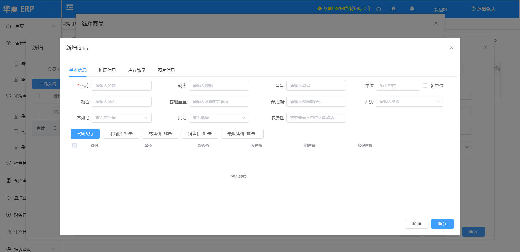Open 财务管理 sidebar icon

(9, 215)
